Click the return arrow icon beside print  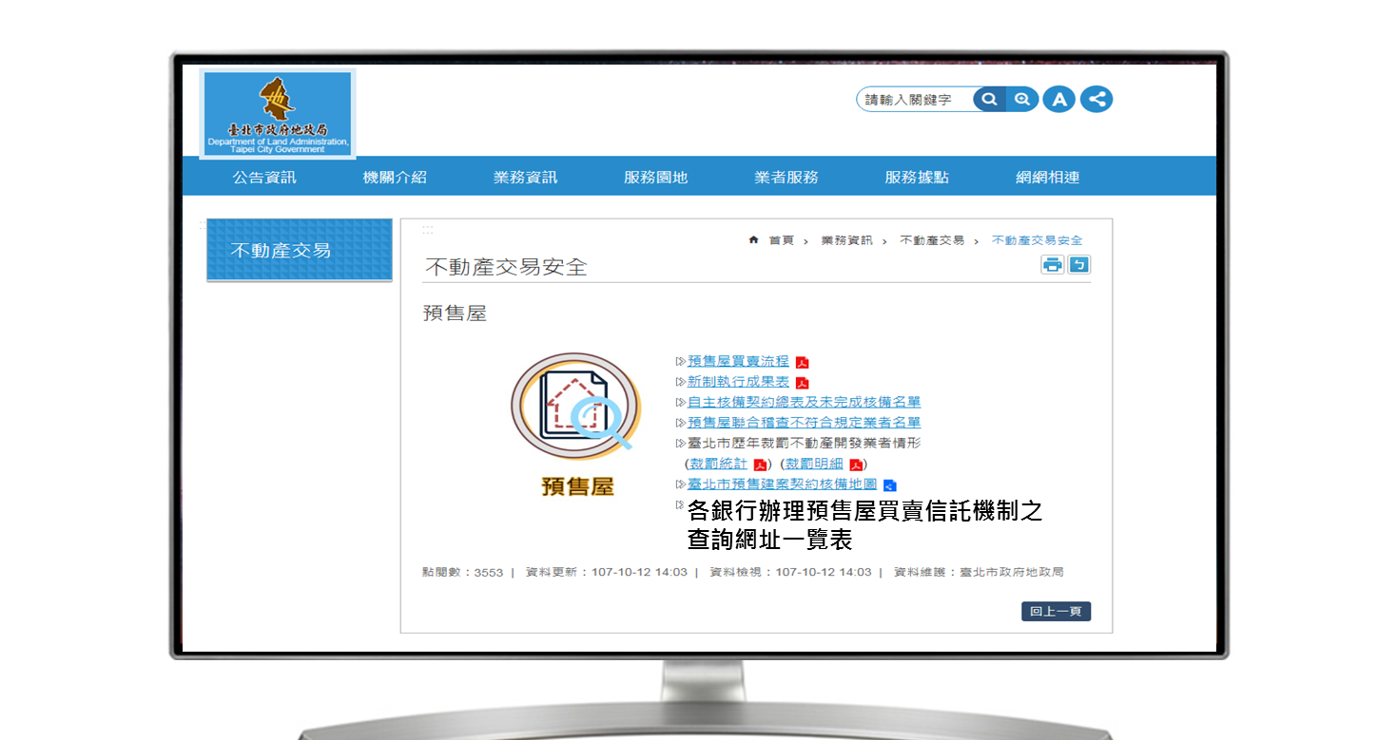pyautogui.click(x=1079, y=265)
